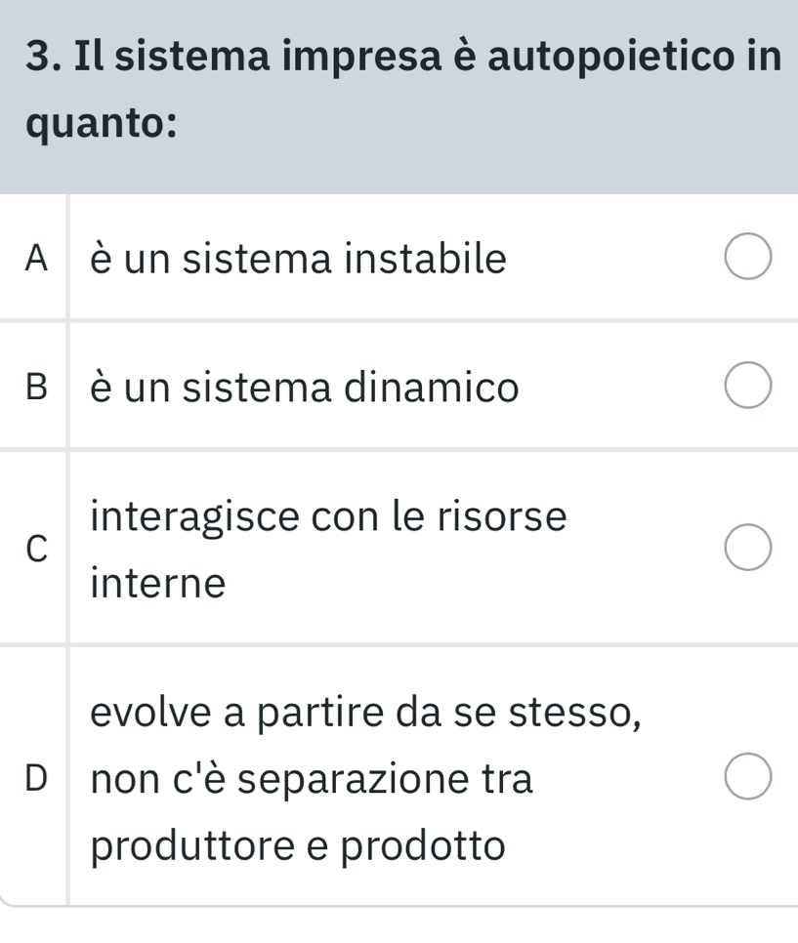Click the "non c'è separazione tra" line
The width and height of the screenshot is (798, 943).
(312, 779)
